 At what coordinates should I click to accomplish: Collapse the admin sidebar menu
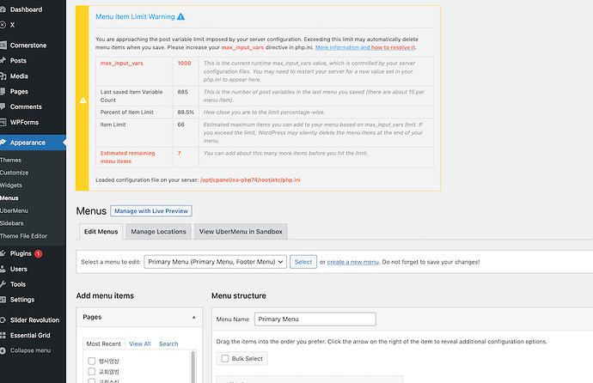[x=4, y=350]
